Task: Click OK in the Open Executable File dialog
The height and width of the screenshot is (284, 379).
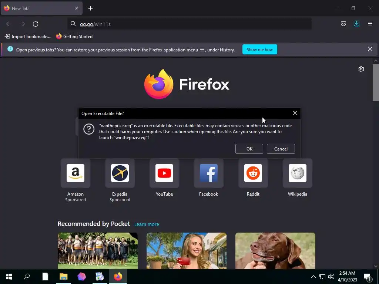Action: [x=249, y=149]
